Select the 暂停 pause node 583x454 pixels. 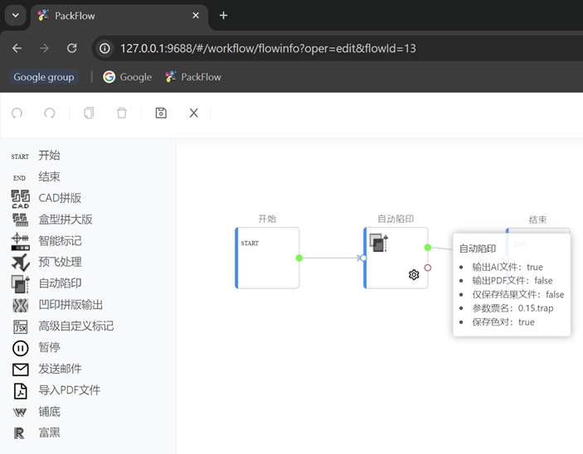click(x=48, y=347)
